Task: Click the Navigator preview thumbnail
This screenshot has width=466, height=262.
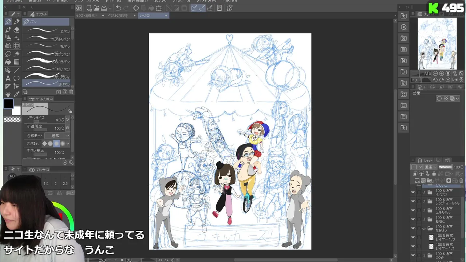Action: (437, 44)
